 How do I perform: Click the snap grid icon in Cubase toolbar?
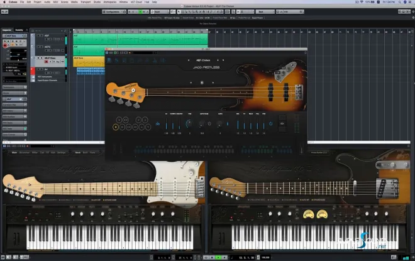[240, 12]
